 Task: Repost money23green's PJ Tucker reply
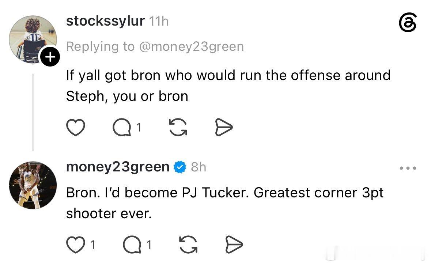[x=188, y=245]
